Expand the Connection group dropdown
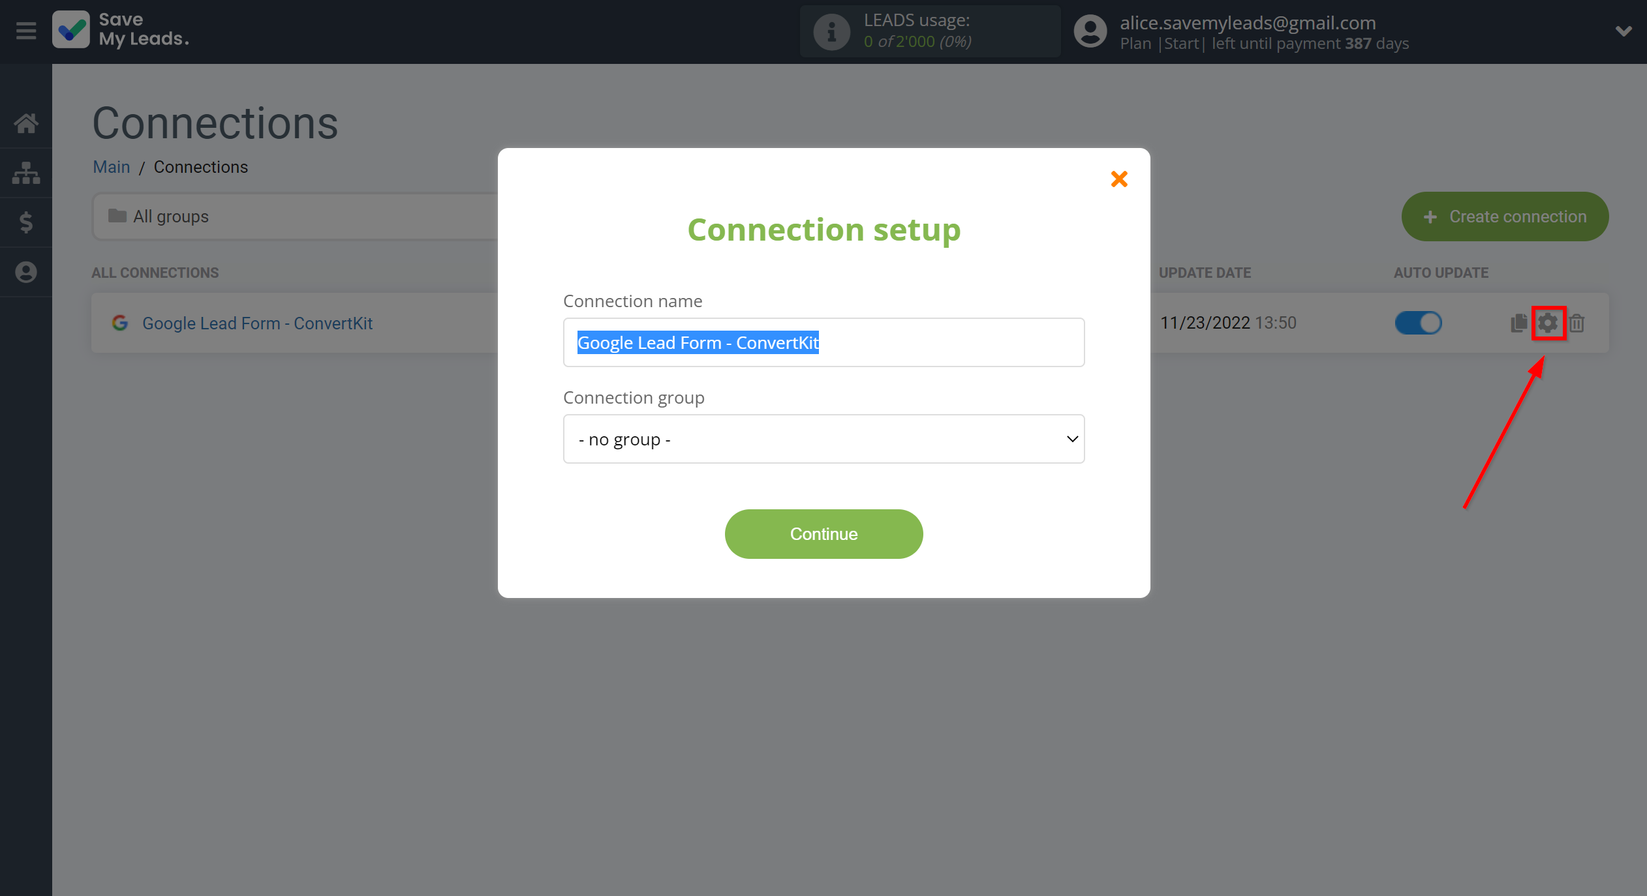 (x=823, y=439)
